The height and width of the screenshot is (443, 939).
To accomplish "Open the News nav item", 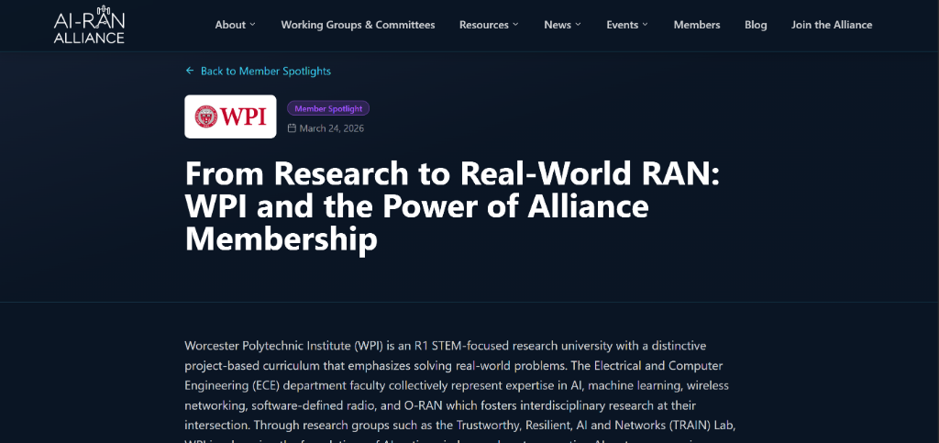I will click(558, 25).
